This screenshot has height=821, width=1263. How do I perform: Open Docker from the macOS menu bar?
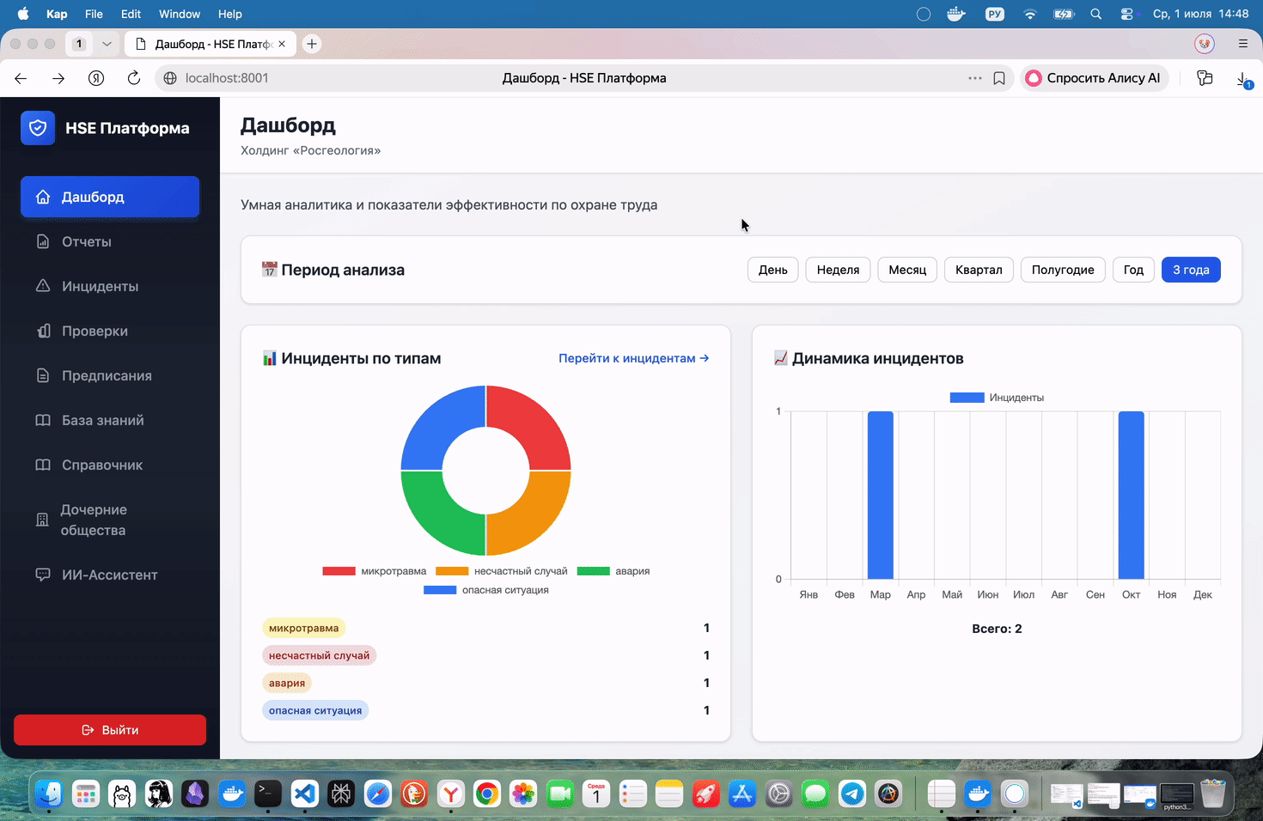pyautogui.click(x=956, y=14)
